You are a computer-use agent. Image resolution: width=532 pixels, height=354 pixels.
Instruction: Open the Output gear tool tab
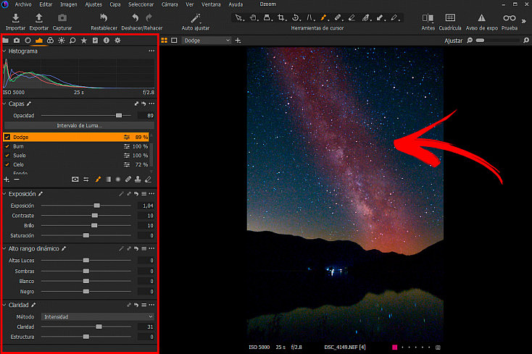click(117, 41)
